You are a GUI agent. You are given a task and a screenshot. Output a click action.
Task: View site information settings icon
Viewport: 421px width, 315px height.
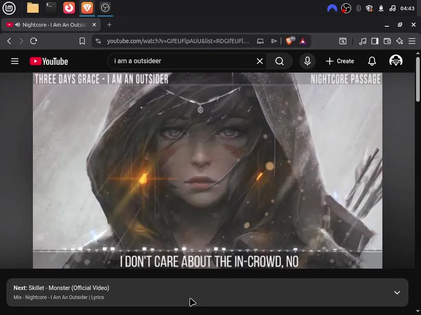pyautogui.click(x=98, y=41)
